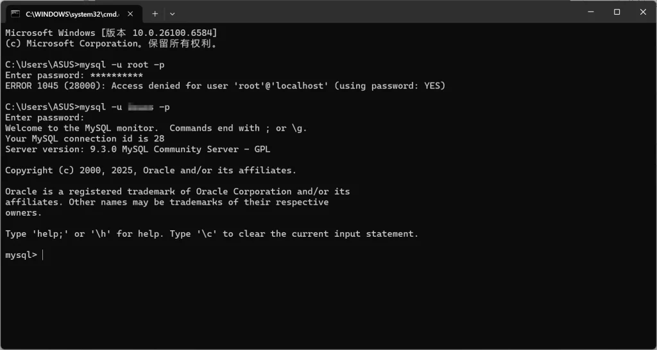657x350 pixels.
Task: Click the 'Welcome to the MySQL monitor' line
Action: tap(156, 128)
